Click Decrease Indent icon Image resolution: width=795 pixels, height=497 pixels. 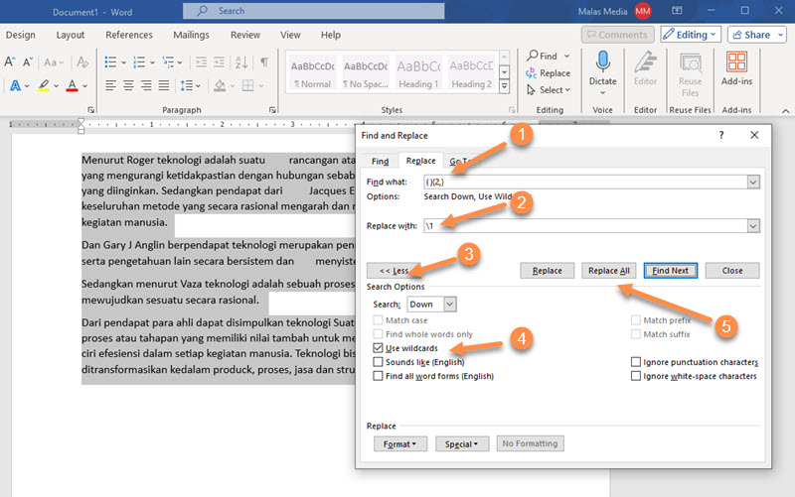pos(202,62)
